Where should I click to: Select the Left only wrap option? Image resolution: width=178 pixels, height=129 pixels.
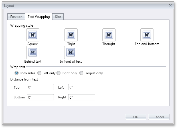pyautogui.click(x=40, y=73)
